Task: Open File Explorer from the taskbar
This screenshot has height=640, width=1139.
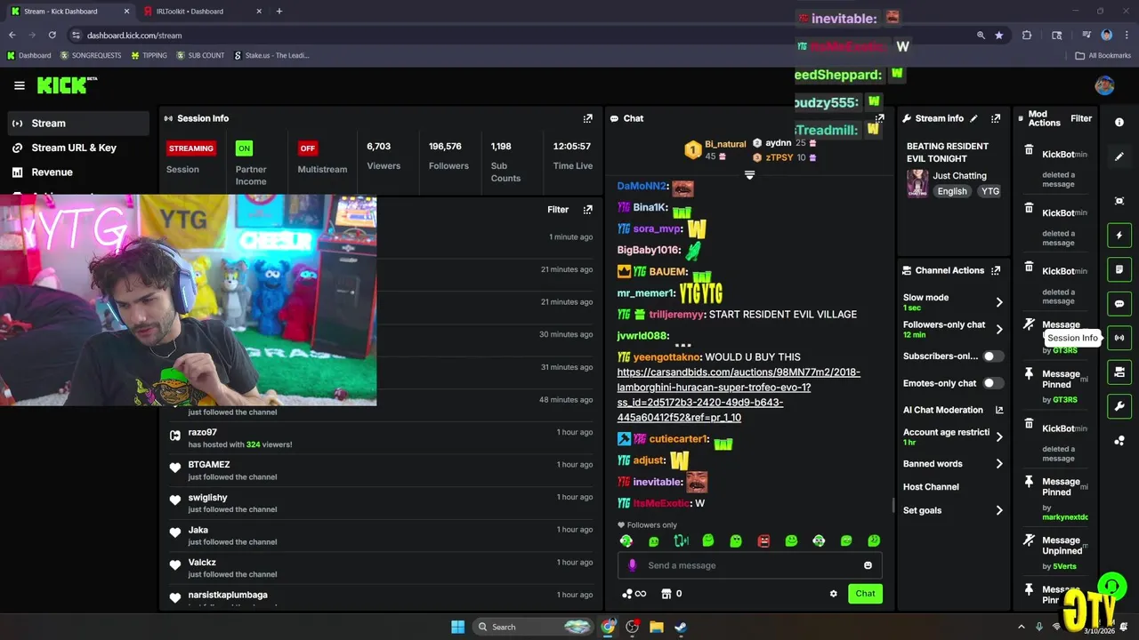Action: pyautogui.click(x=656, y=627)
